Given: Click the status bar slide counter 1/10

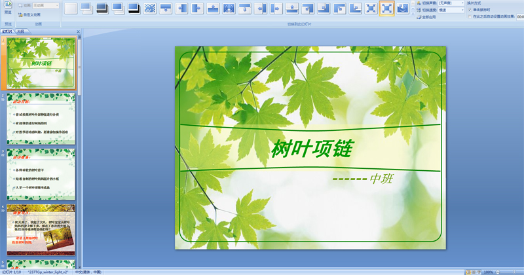Looking at the screenshot, I should click(x=12, y=272).
